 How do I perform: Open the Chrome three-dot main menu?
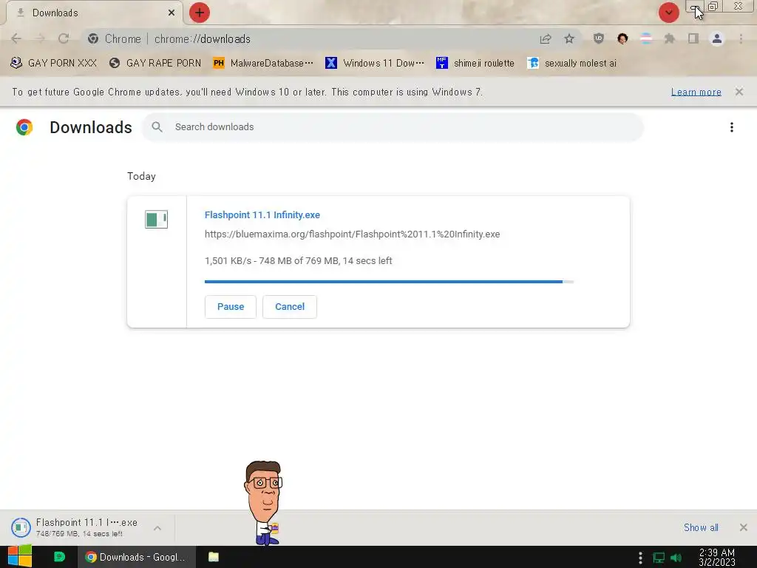741,38
